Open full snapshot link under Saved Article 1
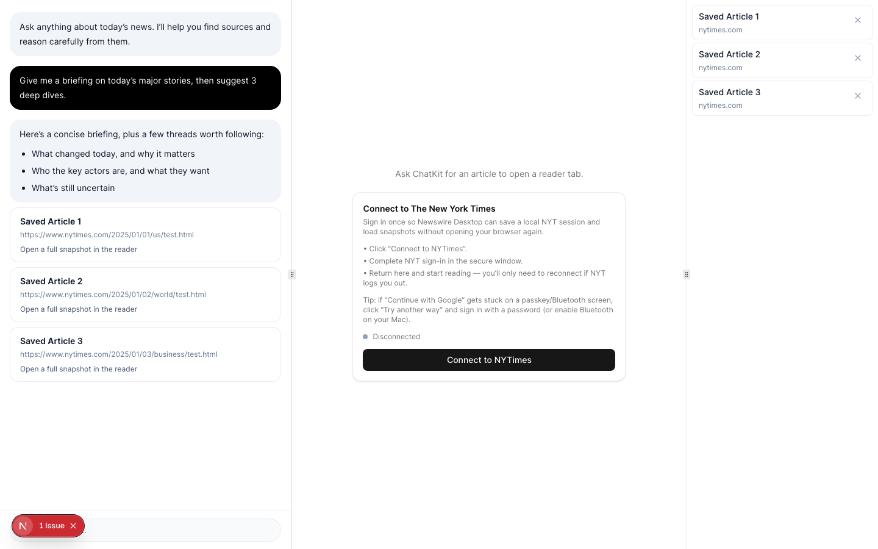Image resolution: width=878 pixels, height=549 pixels. pos(79,249)
